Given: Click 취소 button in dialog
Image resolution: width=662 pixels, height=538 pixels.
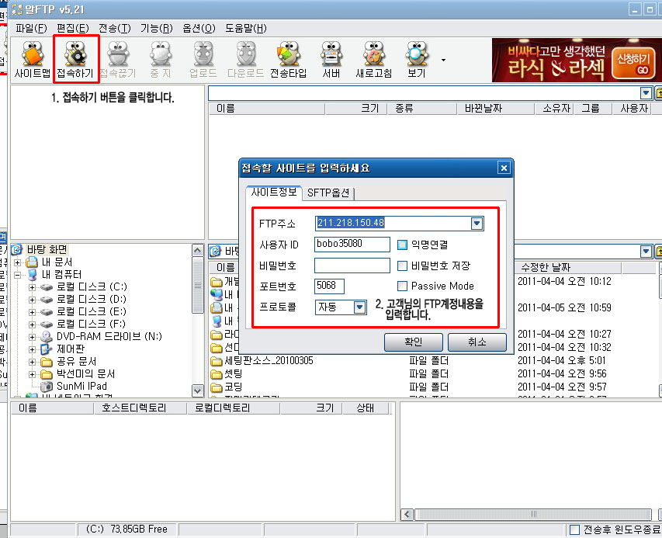Looking at the screenshot, I should pos(477,342).
